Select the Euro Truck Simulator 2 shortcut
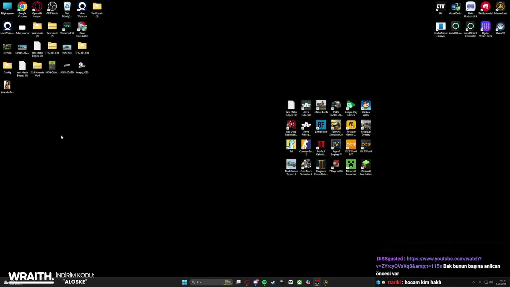This screenshot has height=287, width=510. point(306,167)
